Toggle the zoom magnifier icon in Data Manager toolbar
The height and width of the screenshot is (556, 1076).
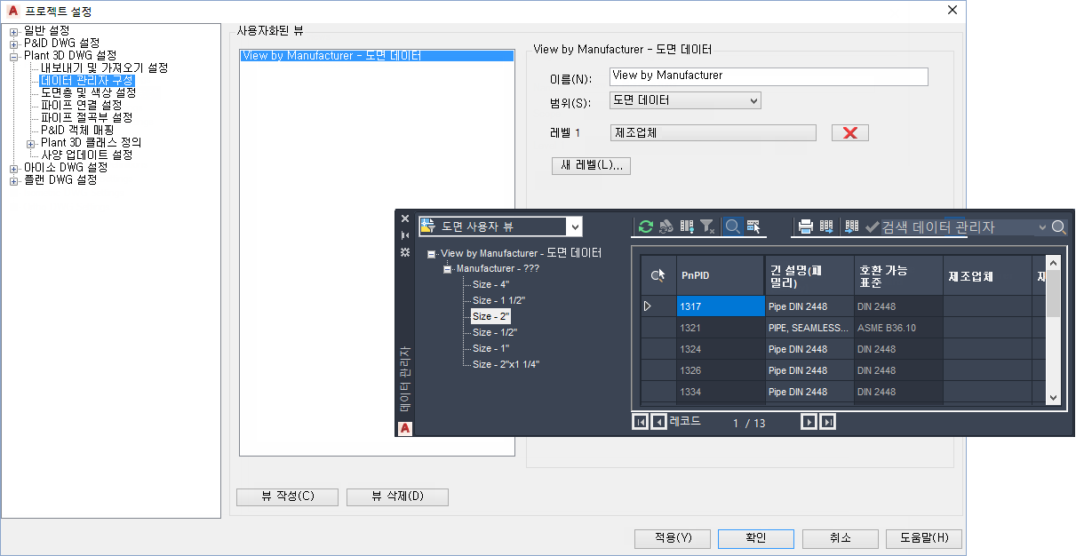point(732,226)
